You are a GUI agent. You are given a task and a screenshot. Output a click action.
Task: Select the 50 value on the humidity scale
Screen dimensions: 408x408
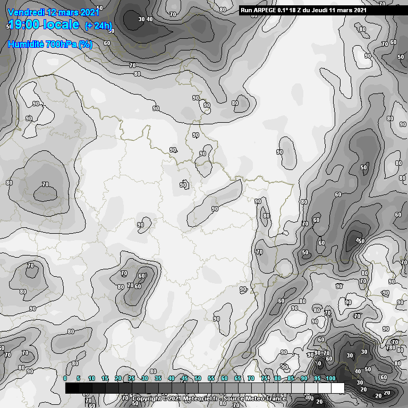[x=198, y=378]
